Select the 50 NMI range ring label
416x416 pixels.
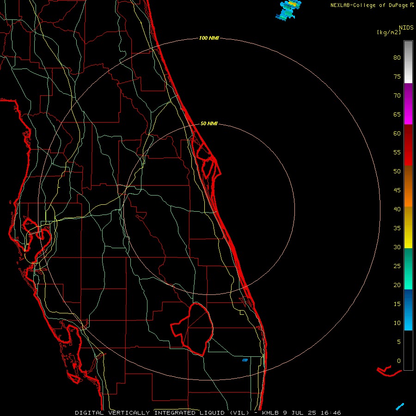click(x=209, y=123)
